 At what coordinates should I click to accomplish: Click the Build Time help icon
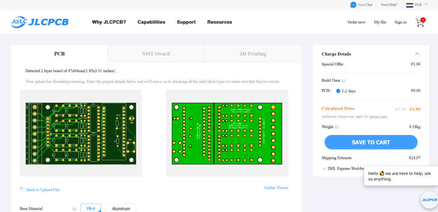[x=343, y=80]
